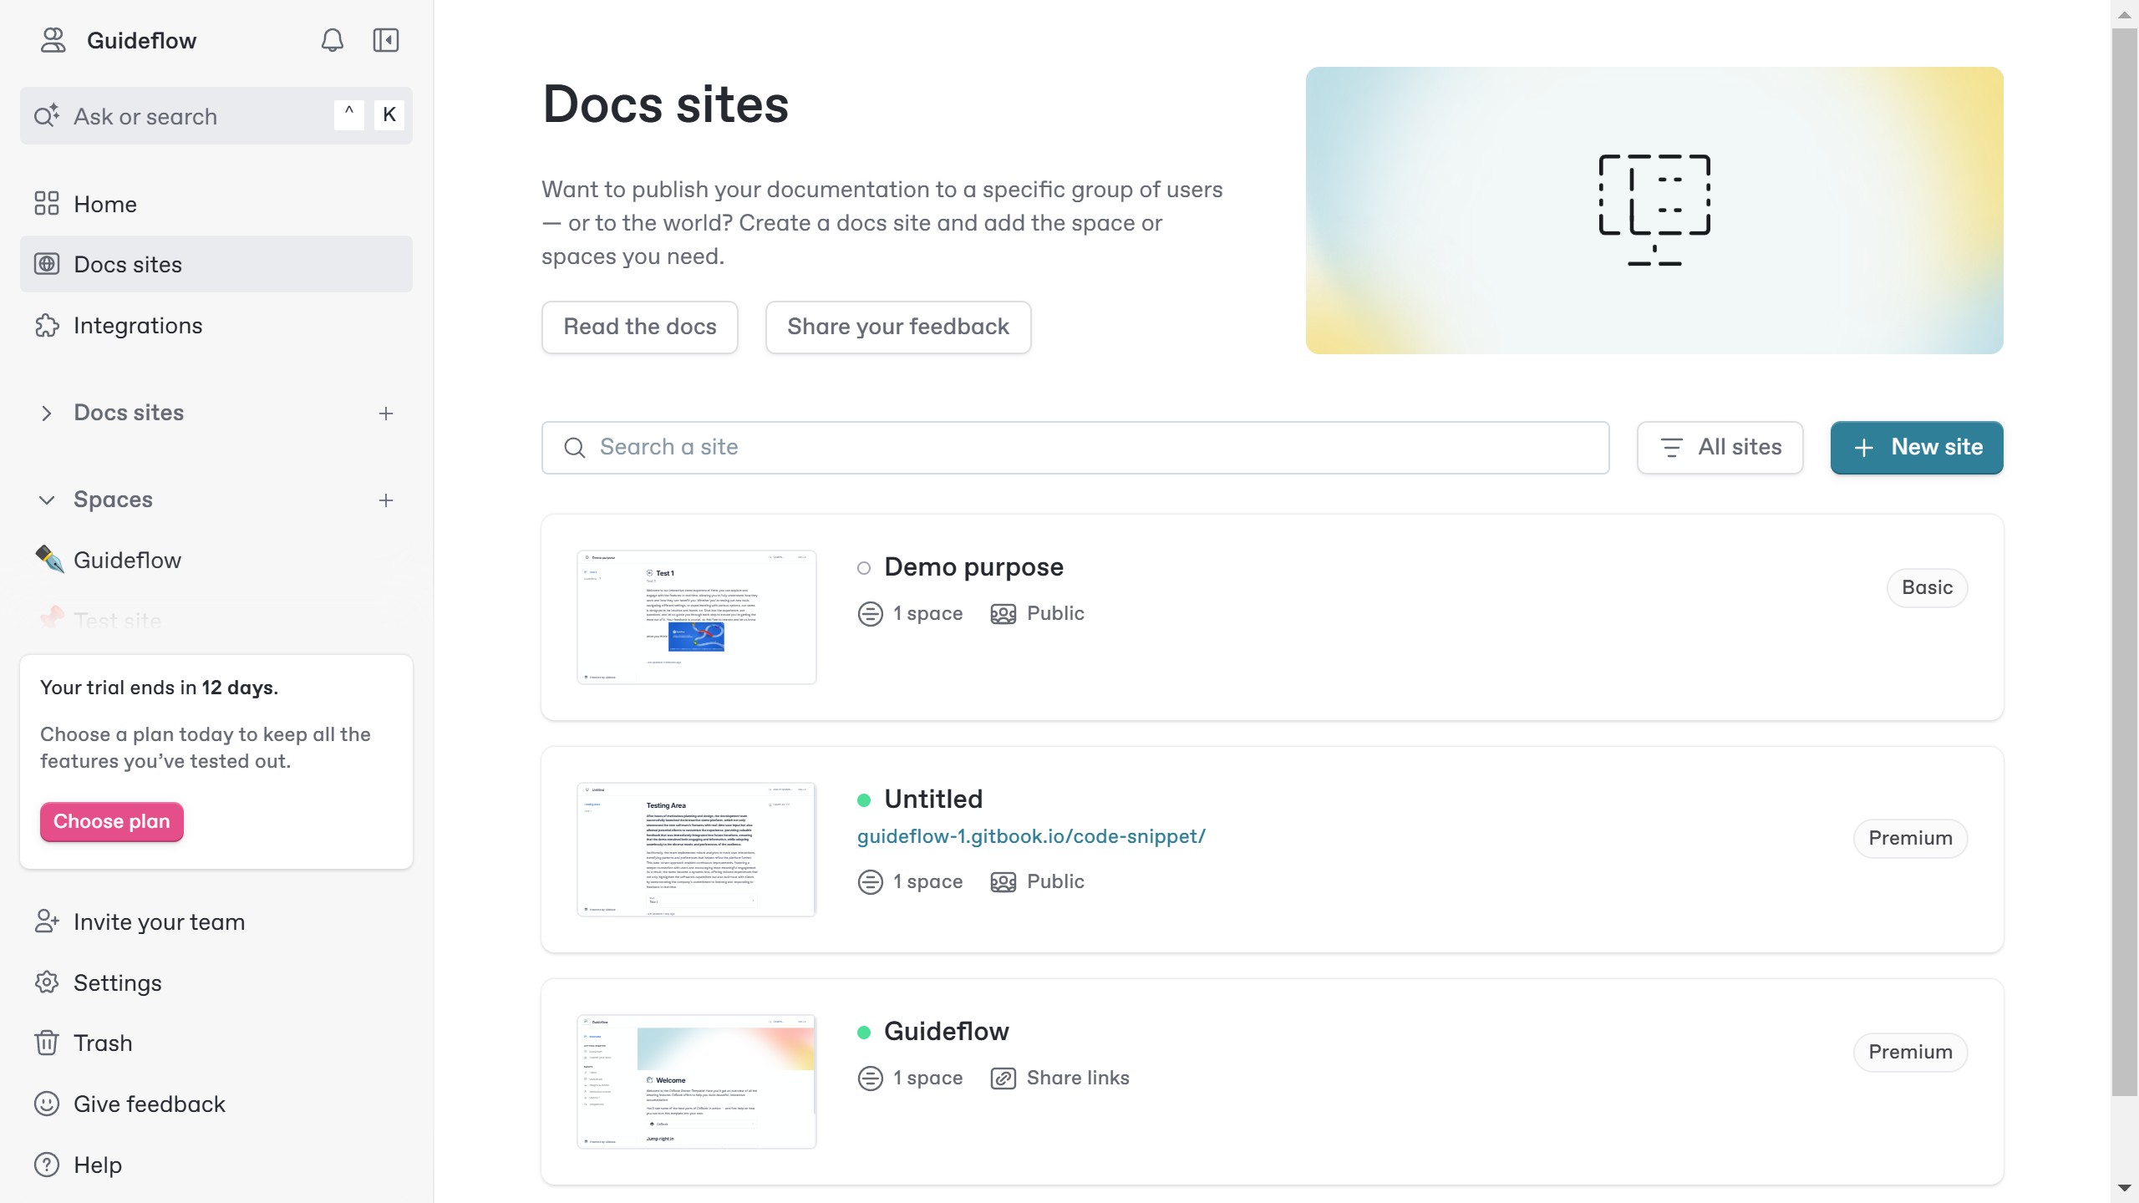Click the green status dot on Untitled
The image size is (2139, 1203).
[x=864, y=800]
